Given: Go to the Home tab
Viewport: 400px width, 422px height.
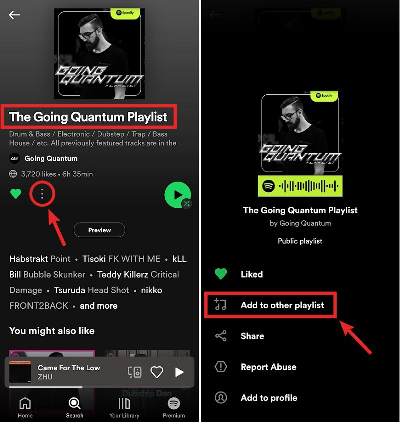Looking at the screenshot, I should pos(25,407).
